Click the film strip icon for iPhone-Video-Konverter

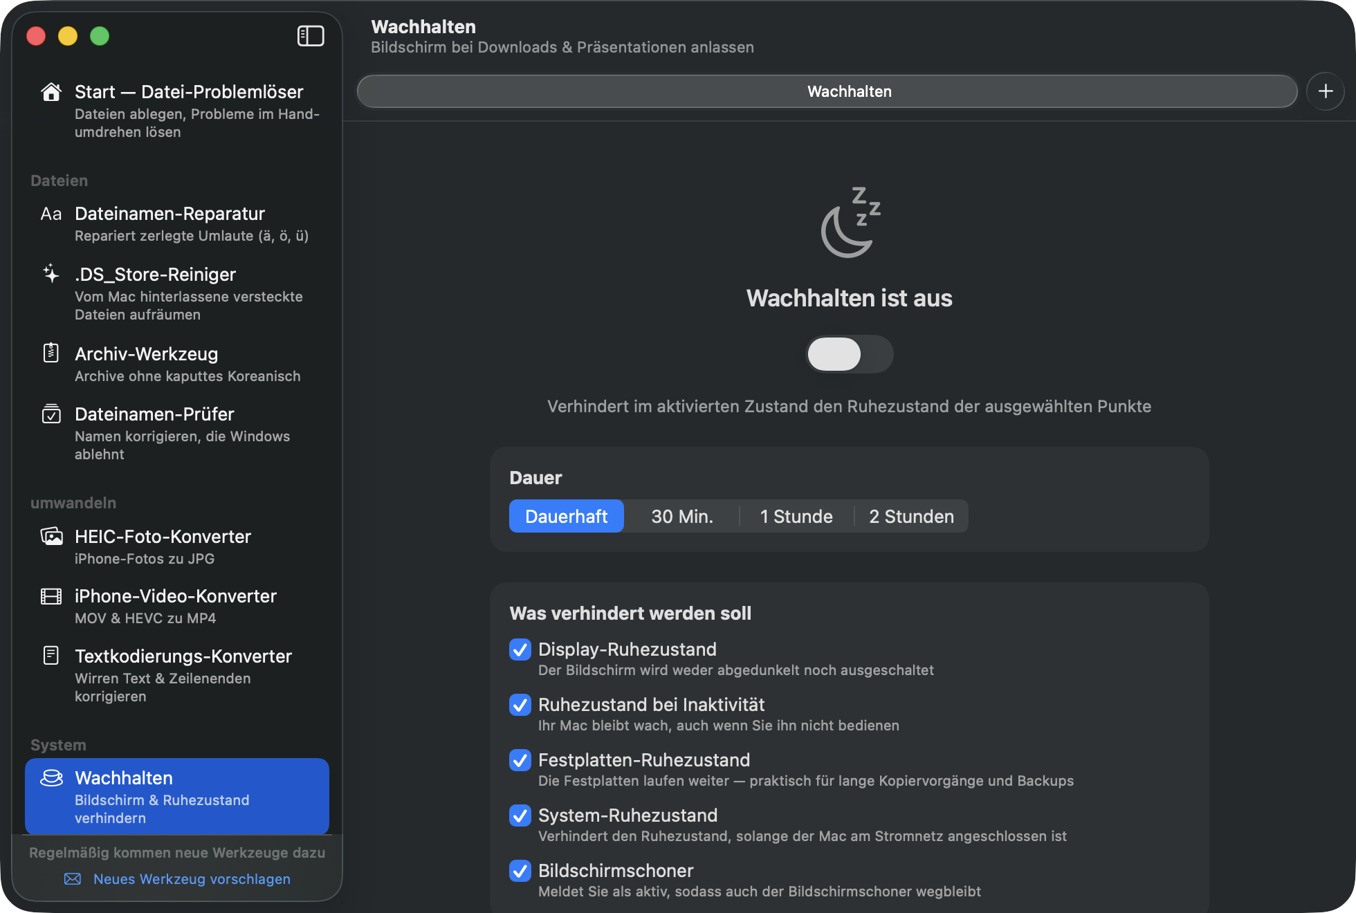pyautogui.click(x=51, y=596)
